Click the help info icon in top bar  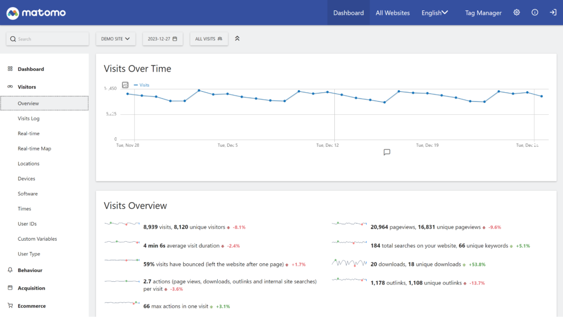point(535,12)
